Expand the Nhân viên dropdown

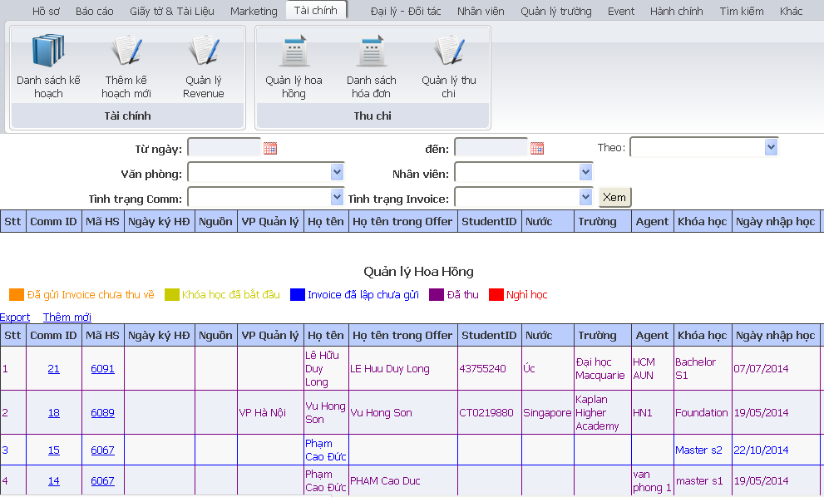[585, 172]
